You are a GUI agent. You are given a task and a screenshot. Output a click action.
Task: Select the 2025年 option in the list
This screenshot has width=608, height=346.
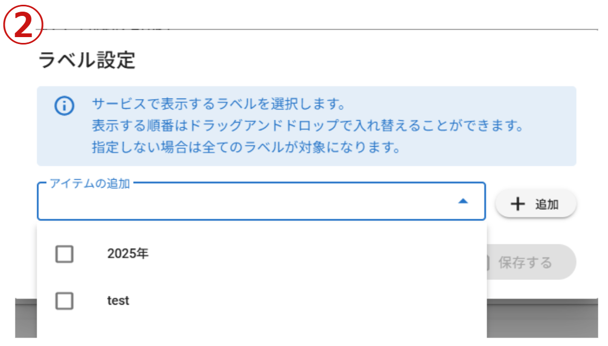[x=128, y=254]
